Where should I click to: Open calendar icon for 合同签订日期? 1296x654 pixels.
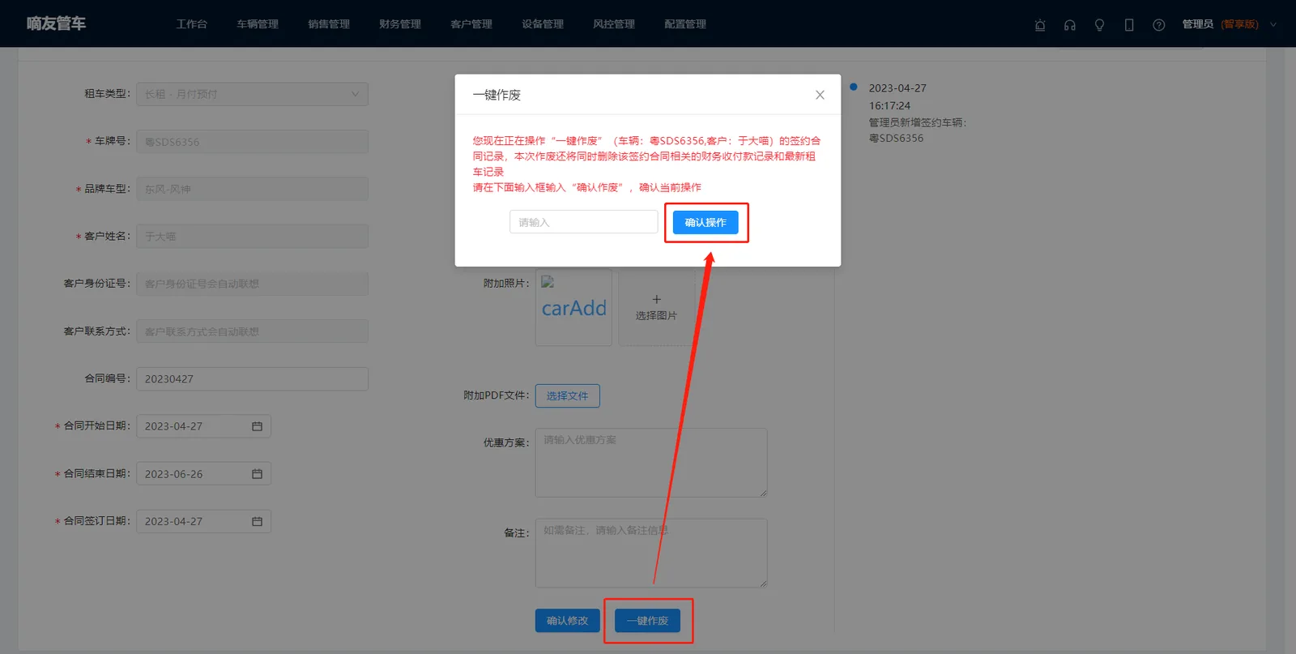[257, 522]
